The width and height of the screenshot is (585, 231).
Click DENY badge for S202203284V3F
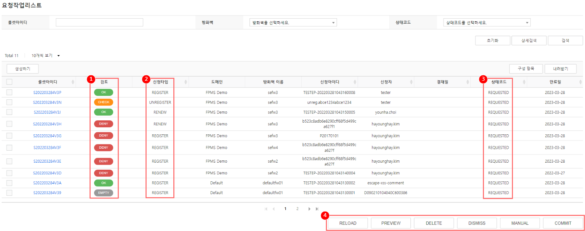point(103,148)
